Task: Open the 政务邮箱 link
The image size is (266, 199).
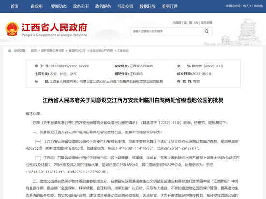Action: pos(207,23)
